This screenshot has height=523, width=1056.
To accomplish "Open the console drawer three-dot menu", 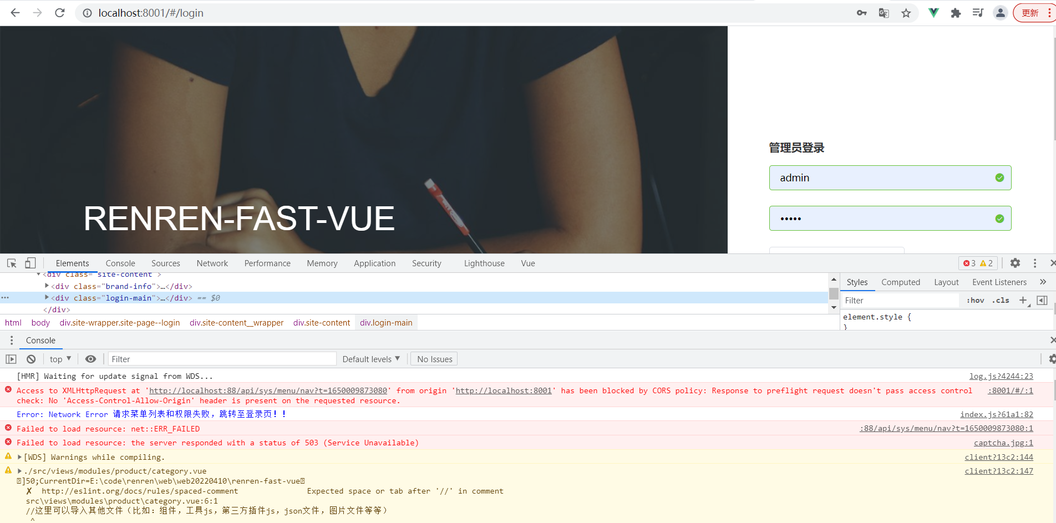I will [x=12, y=340].
